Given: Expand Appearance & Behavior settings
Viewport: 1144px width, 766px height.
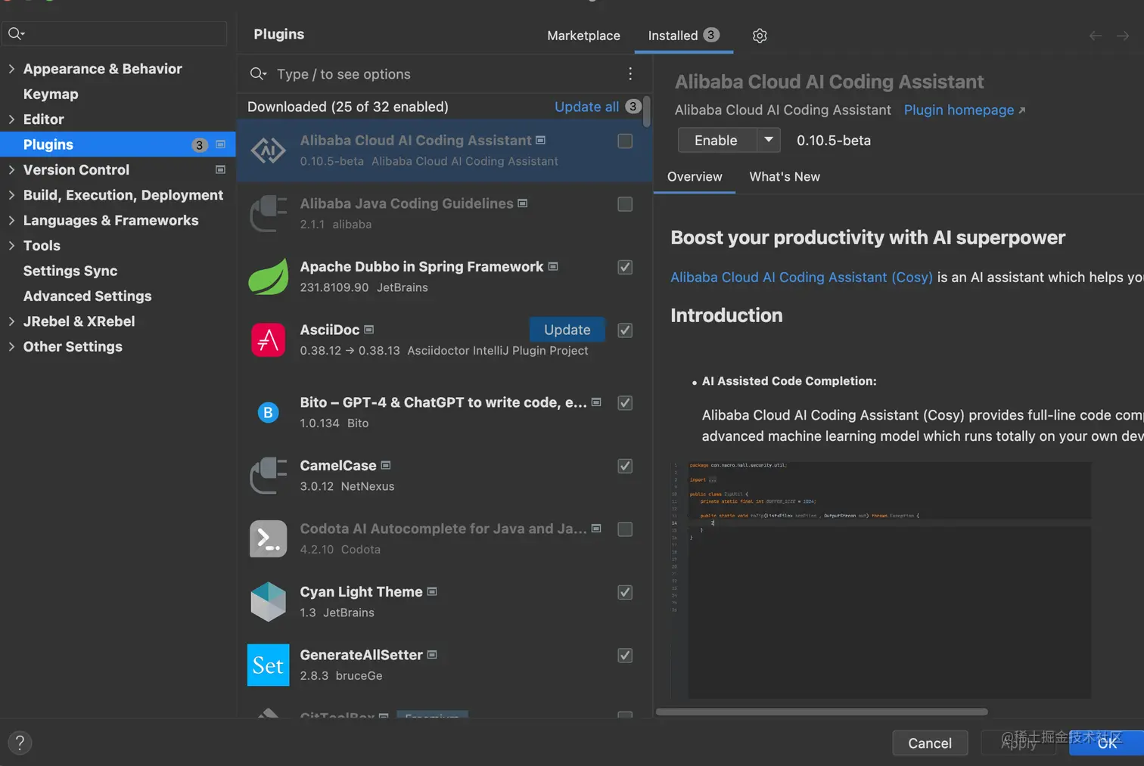Looking at the screenshot, I should [x=11, y=69].
